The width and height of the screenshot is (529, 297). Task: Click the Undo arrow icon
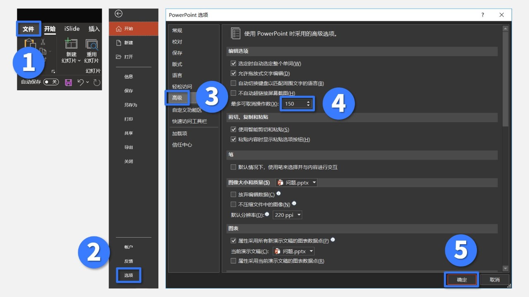click(x=81, y=82)
